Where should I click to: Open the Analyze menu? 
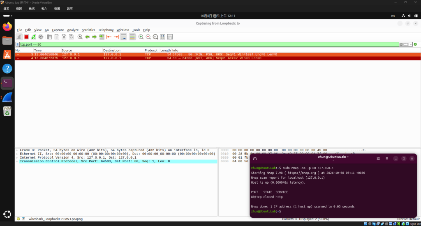[x=73, y=30]
